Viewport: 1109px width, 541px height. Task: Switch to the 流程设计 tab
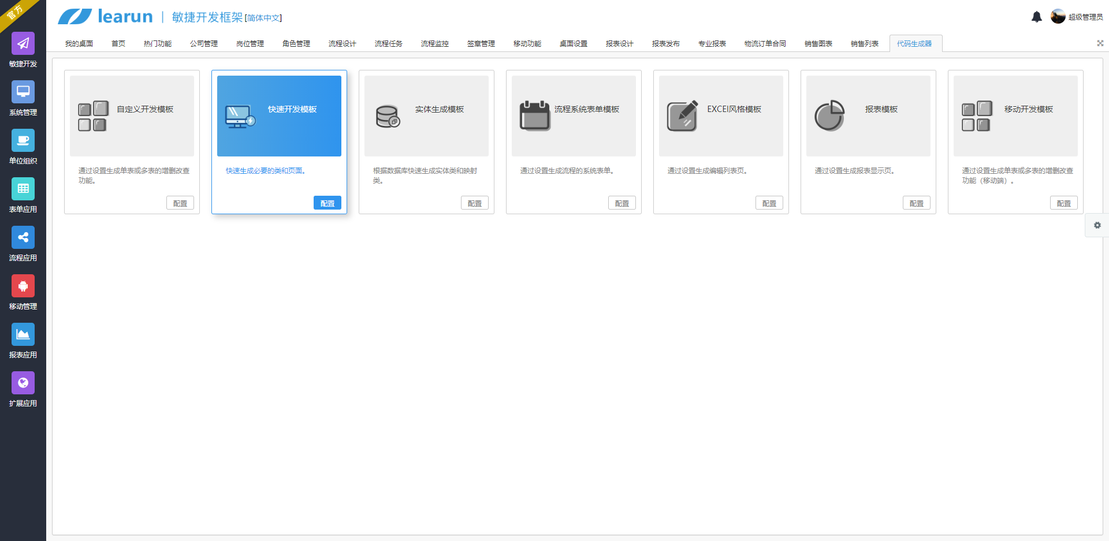point(343,44)
